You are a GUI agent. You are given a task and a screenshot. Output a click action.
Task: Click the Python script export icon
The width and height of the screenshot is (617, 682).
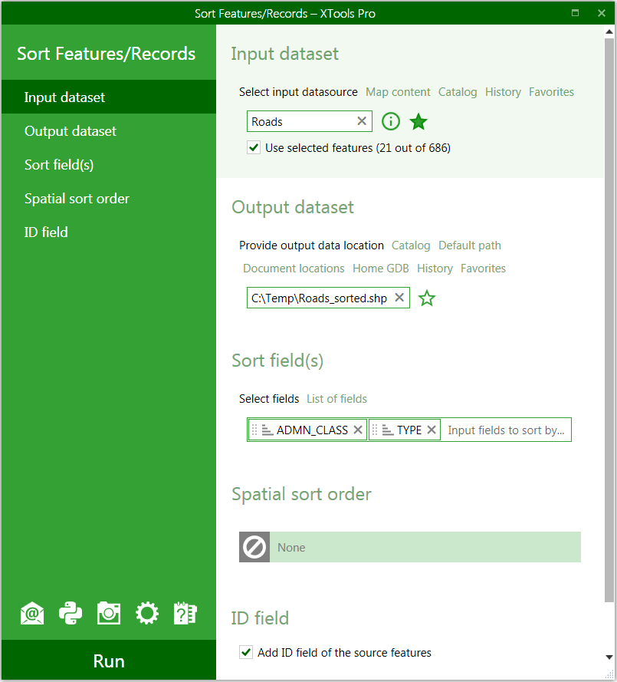click(71, 613)
